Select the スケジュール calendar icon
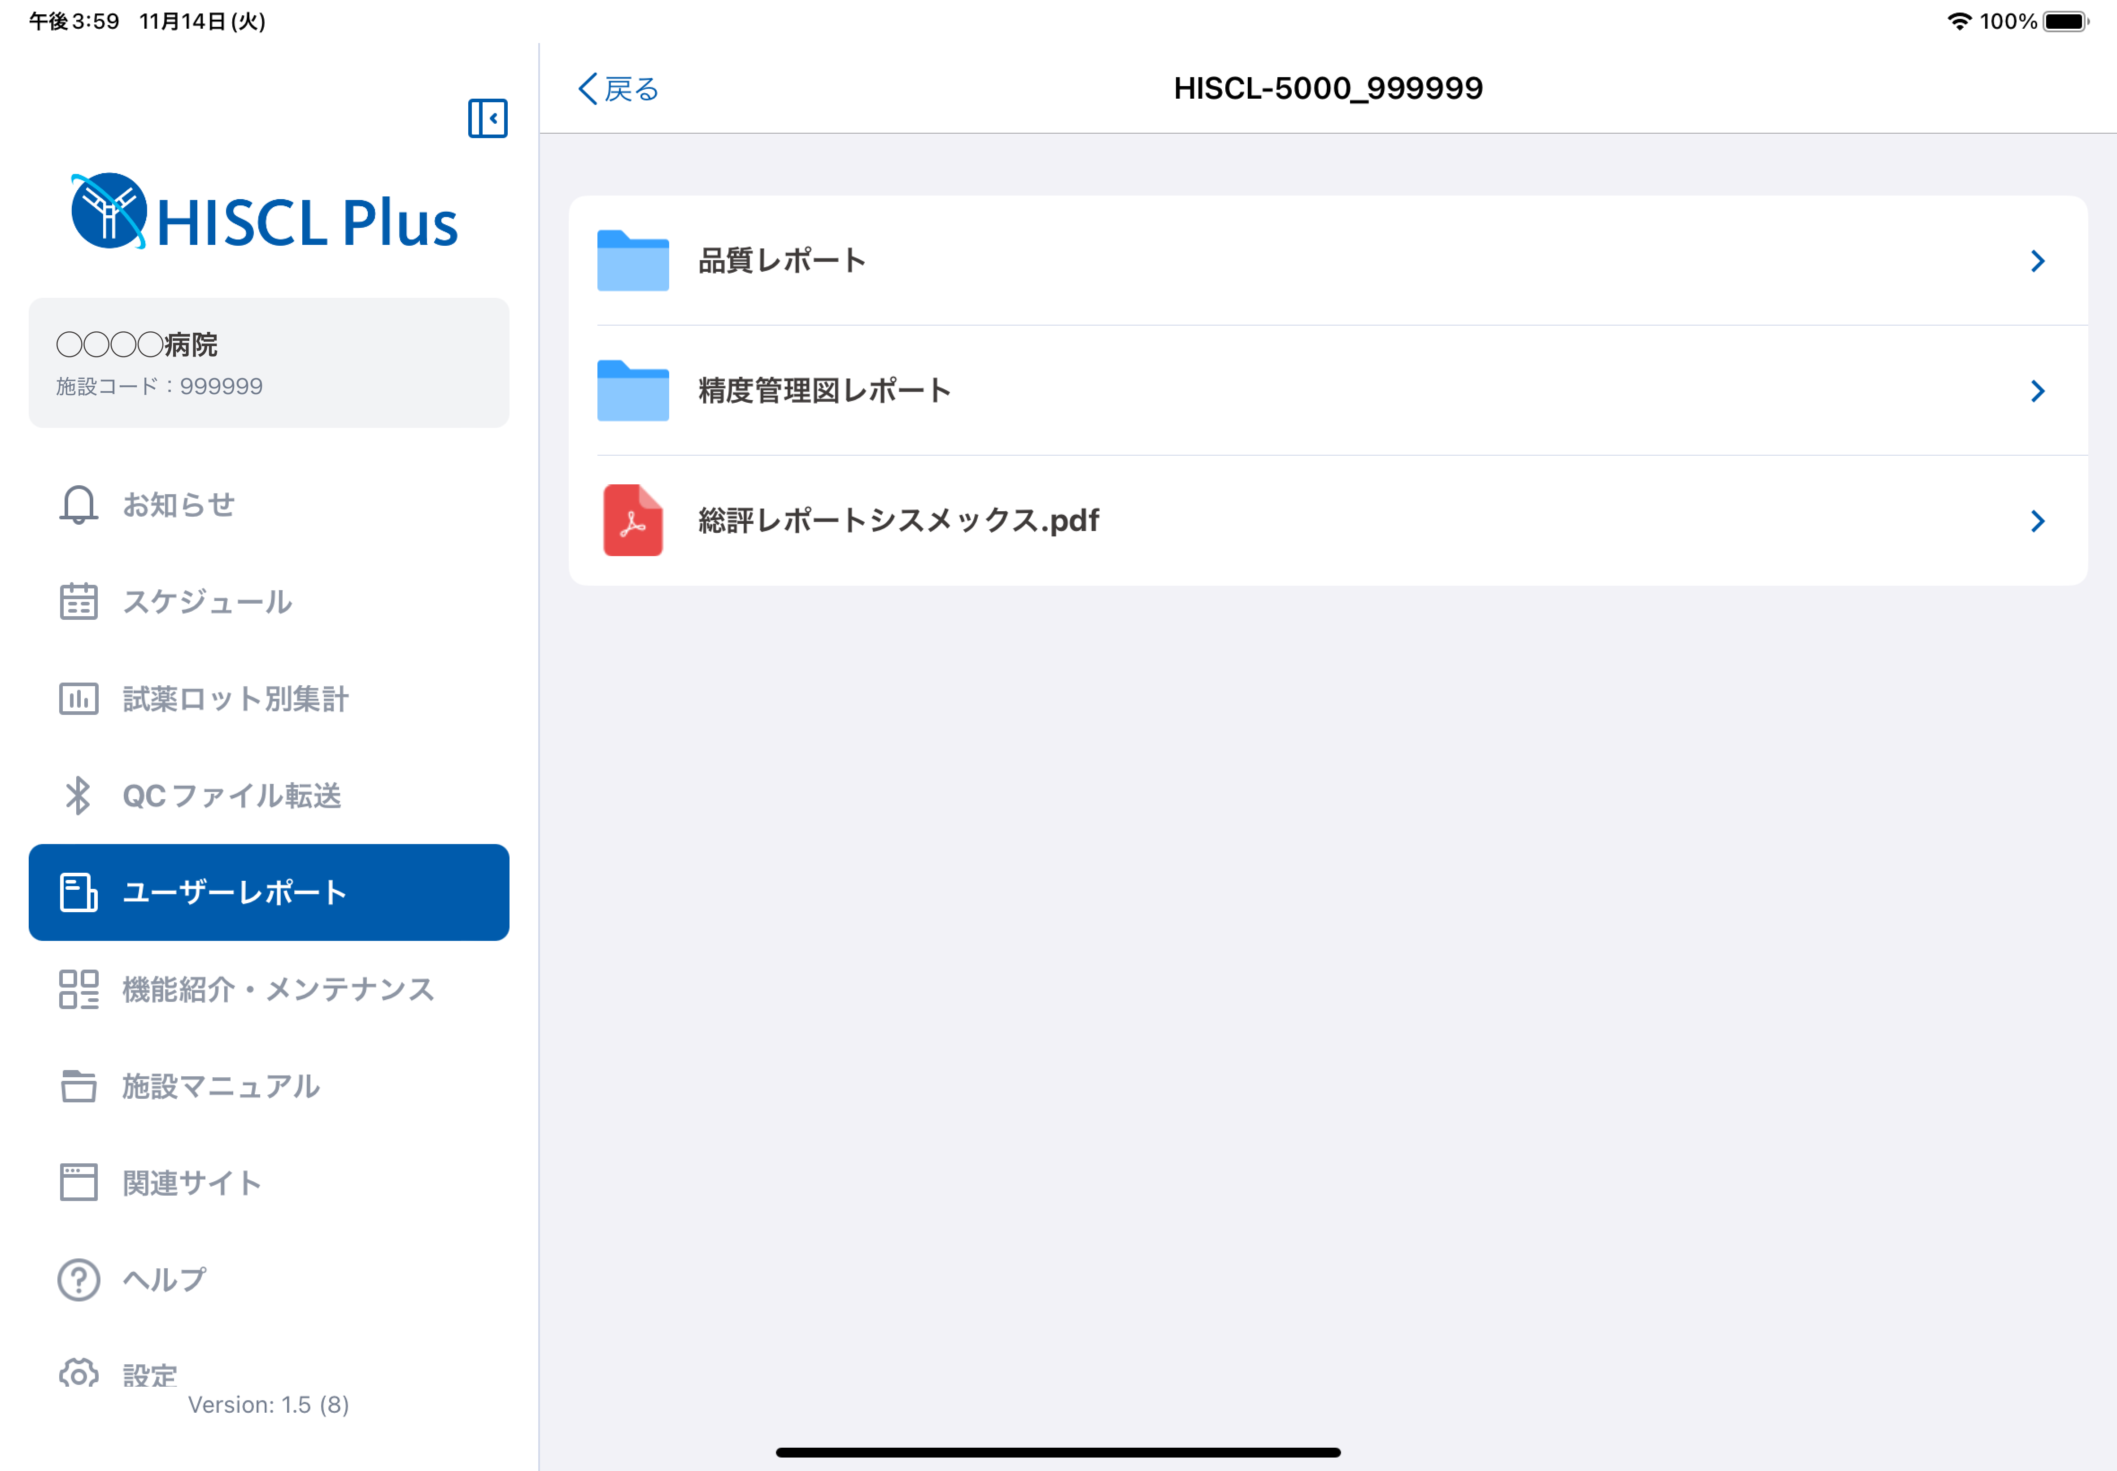Image resolution: width=2117 pixels, height=1471 pixels. [x=78, y=602]
